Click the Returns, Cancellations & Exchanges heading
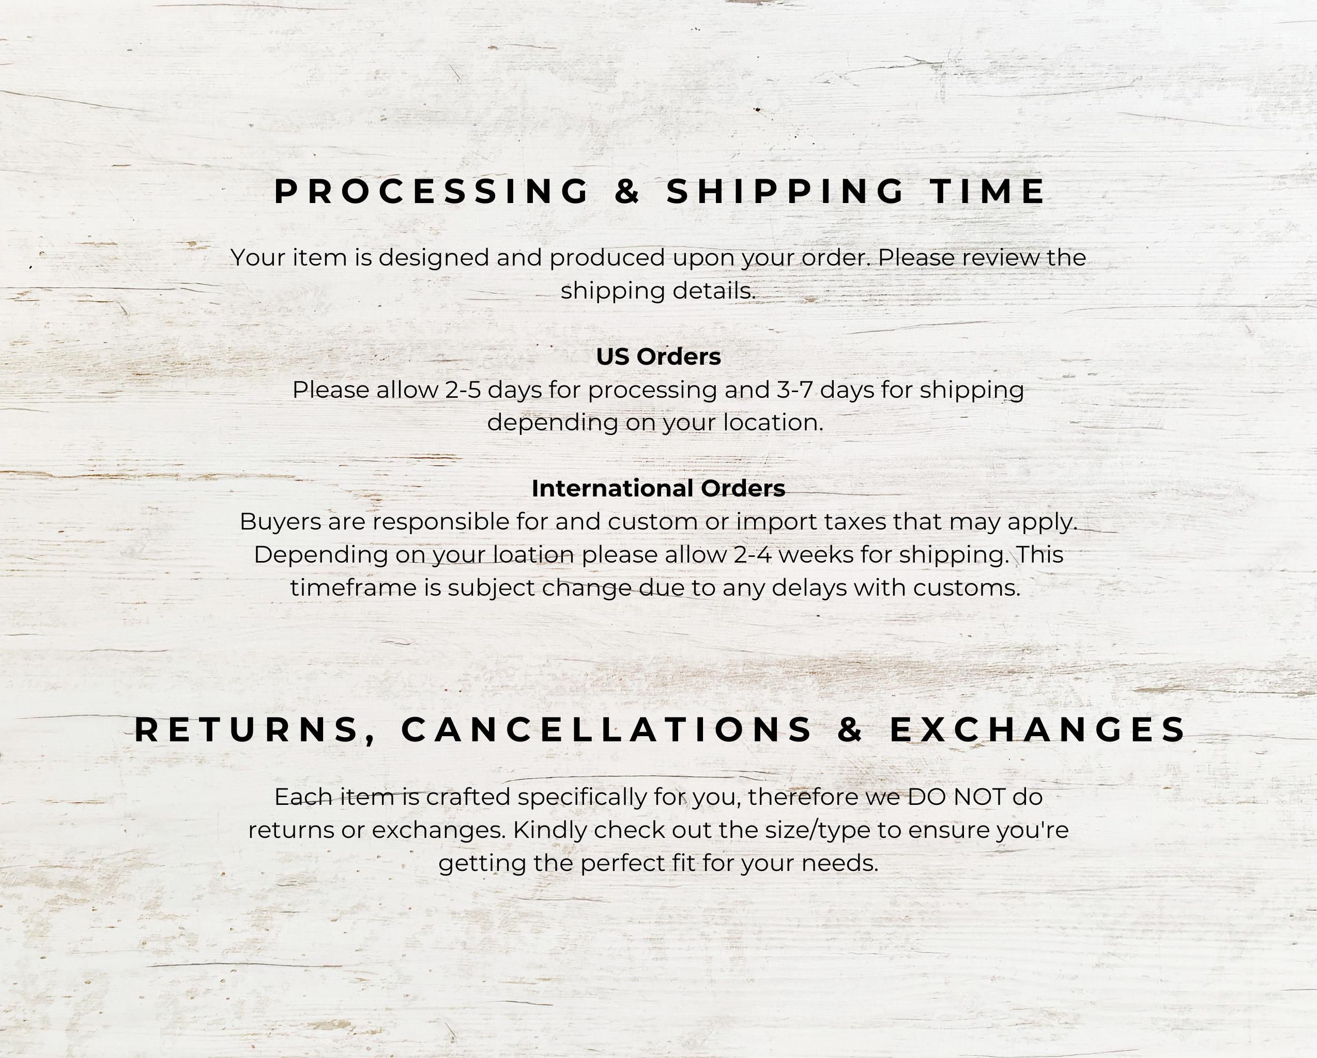Image resolution: width=1317 pixels, height=1058 pixels. coord(660,730)
